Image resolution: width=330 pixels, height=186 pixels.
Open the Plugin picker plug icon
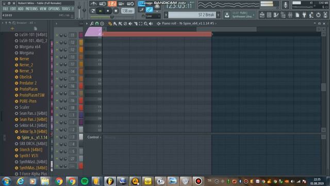click(x=304, y=15)
